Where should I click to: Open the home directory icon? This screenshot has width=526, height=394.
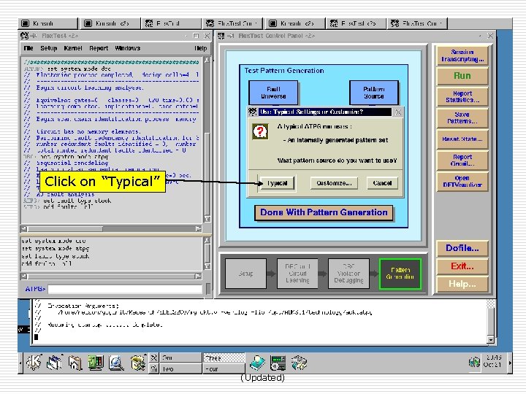(75, 363)
